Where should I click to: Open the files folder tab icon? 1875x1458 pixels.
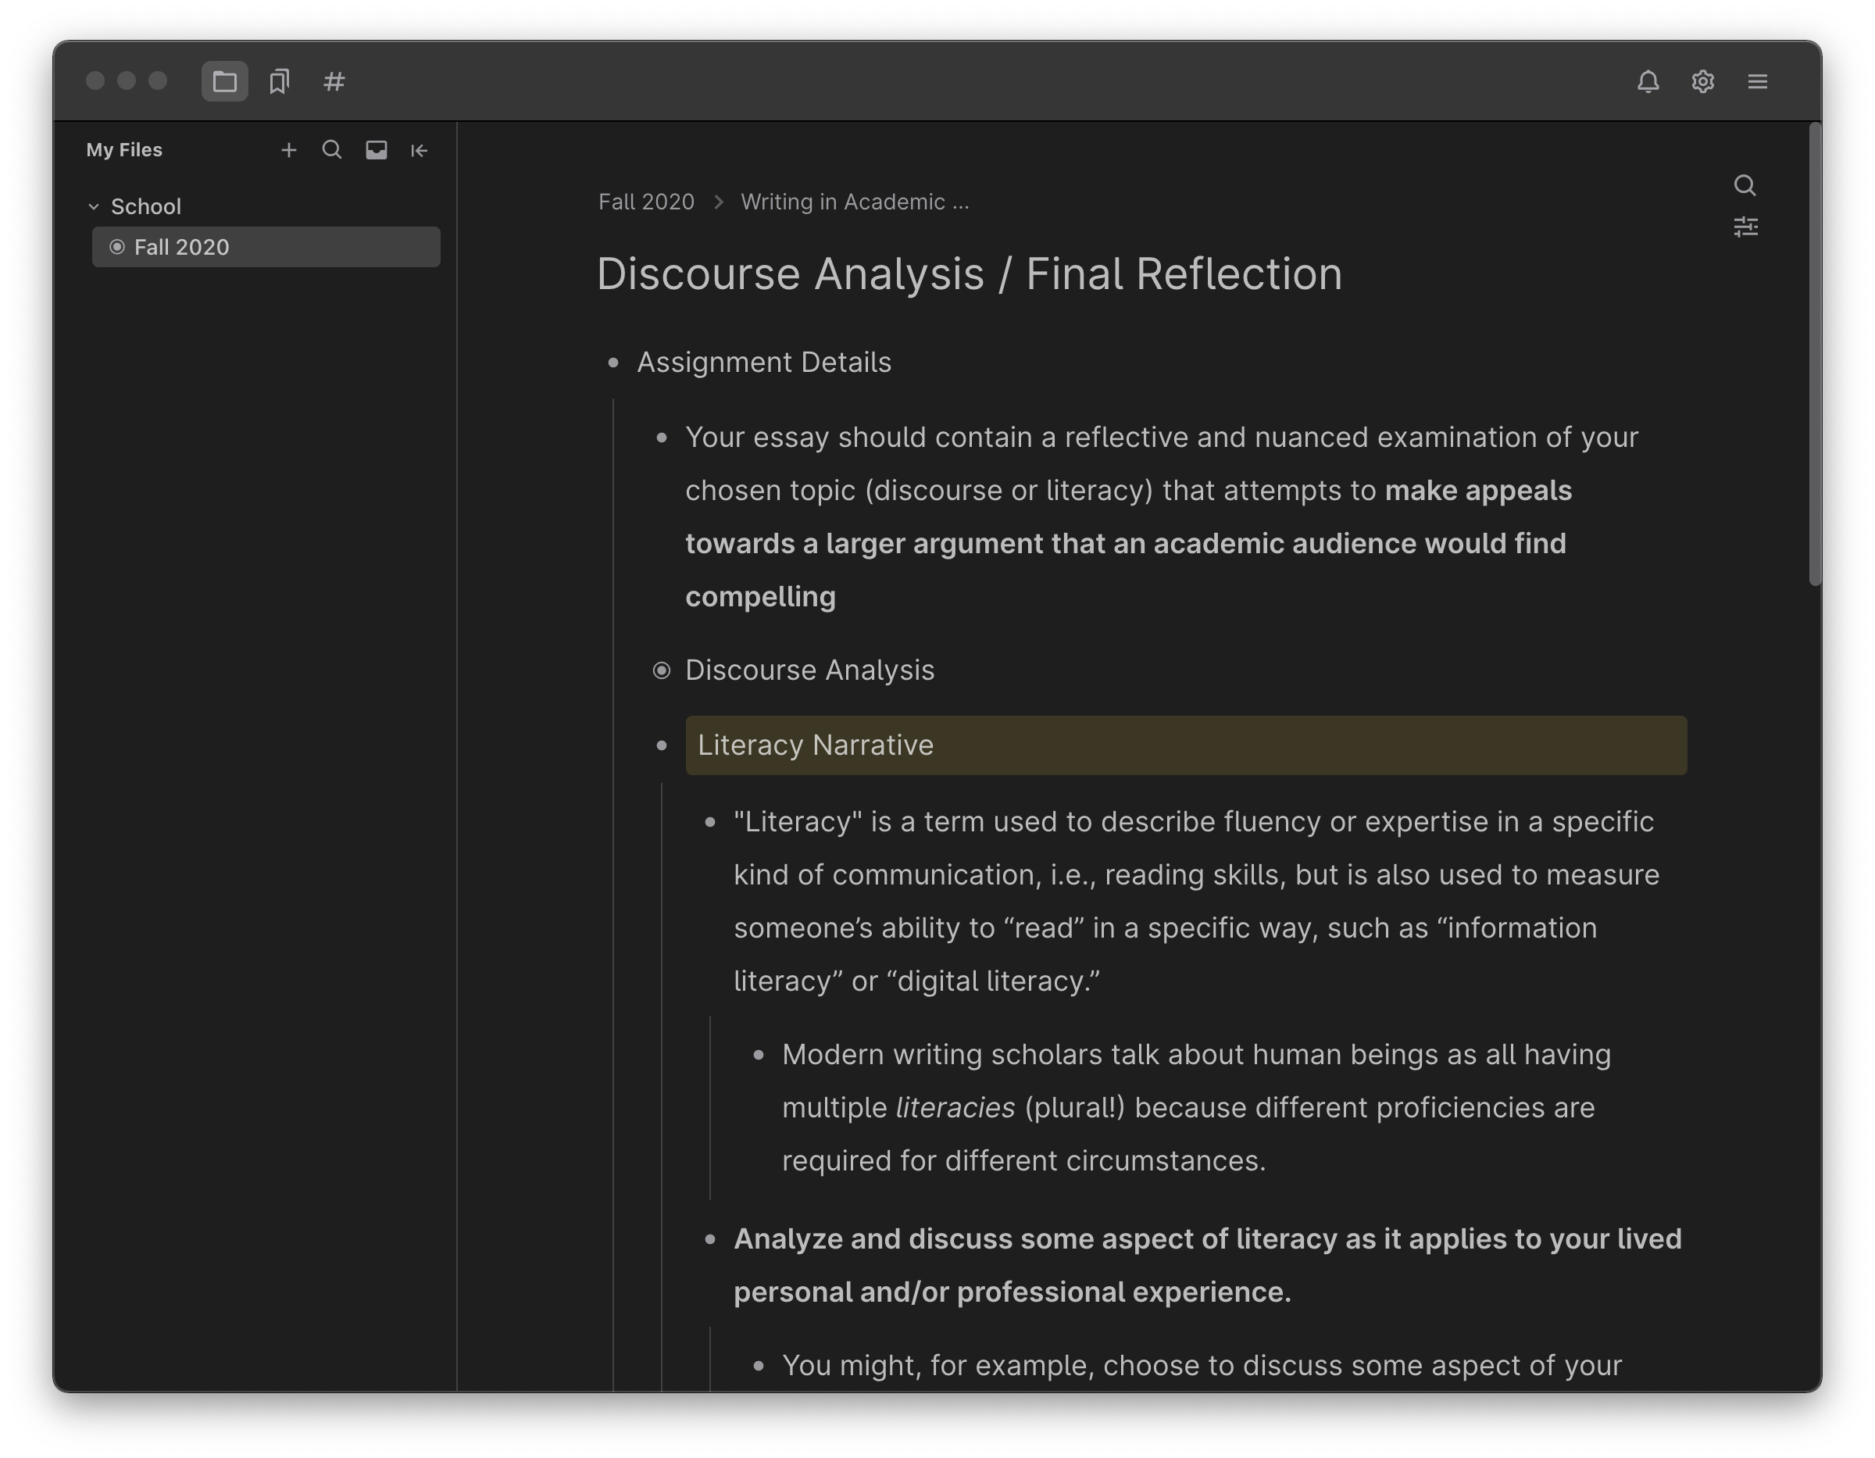[224, 81]
